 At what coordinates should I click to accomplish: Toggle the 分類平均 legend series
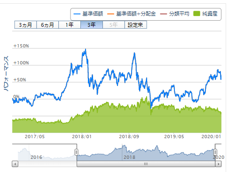click(175, 14)
